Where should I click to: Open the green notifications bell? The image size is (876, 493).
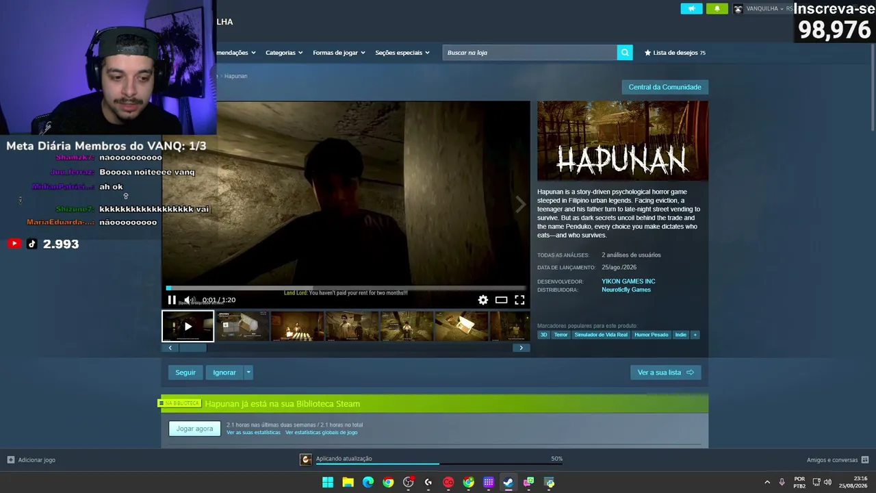pos(717,9)
